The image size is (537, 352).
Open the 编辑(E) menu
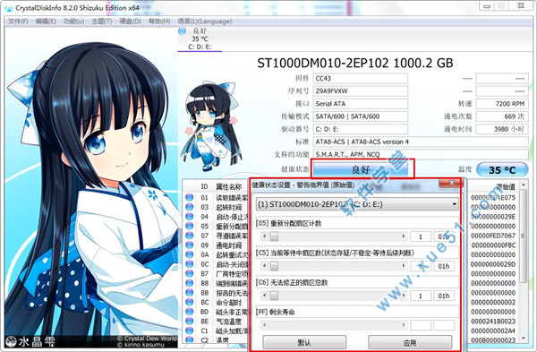[x=46, y=21]
